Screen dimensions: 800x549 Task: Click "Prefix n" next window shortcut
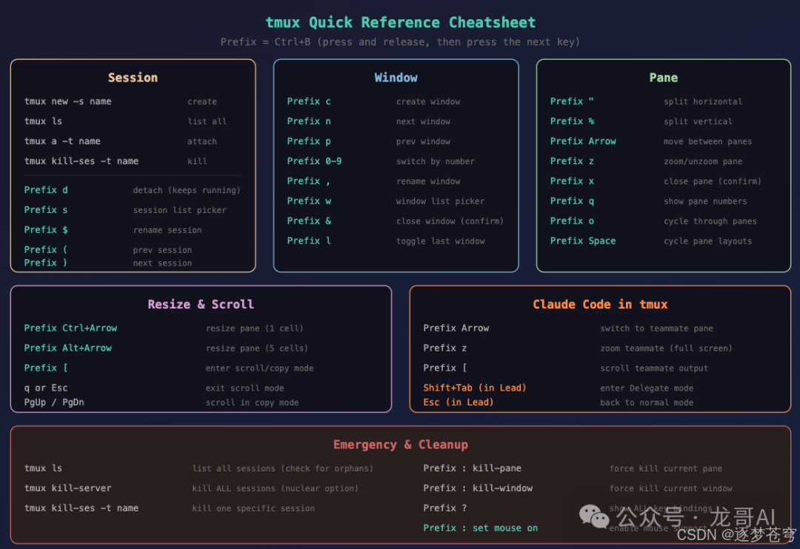click(x=309, y=121)
